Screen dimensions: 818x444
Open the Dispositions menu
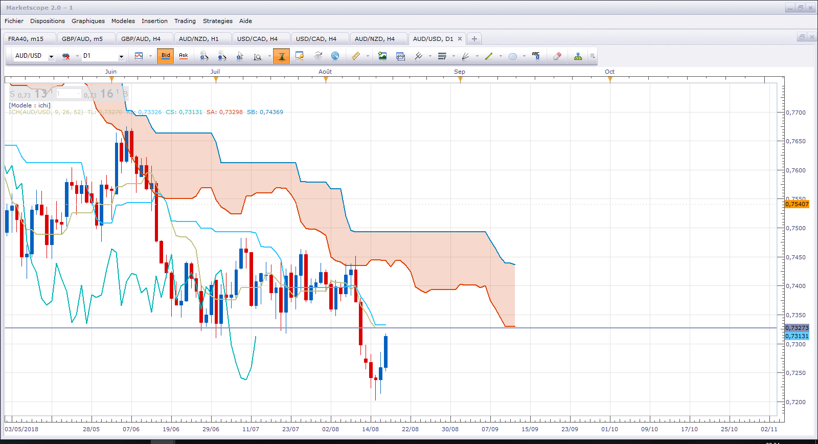tap(48, 21)
